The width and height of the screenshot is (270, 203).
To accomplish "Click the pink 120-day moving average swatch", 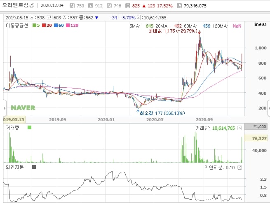I will [68, 26].
